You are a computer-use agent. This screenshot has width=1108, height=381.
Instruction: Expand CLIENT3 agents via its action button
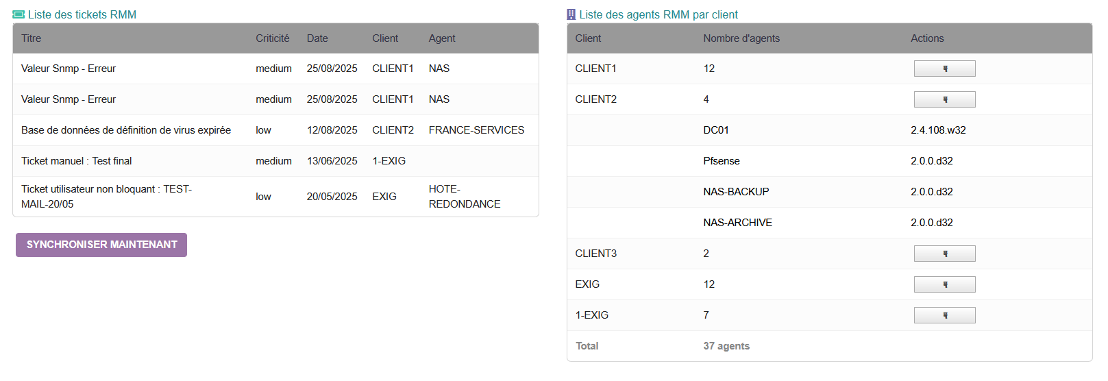pyautogui.click(x=944, y=254)
